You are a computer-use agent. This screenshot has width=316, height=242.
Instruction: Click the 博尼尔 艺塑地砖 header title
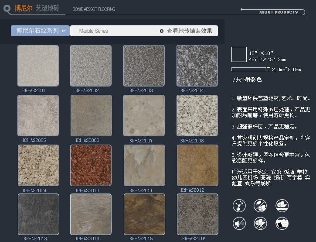coord(37,8)
